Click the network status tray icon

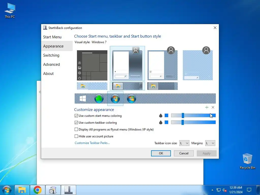(219, 190)
